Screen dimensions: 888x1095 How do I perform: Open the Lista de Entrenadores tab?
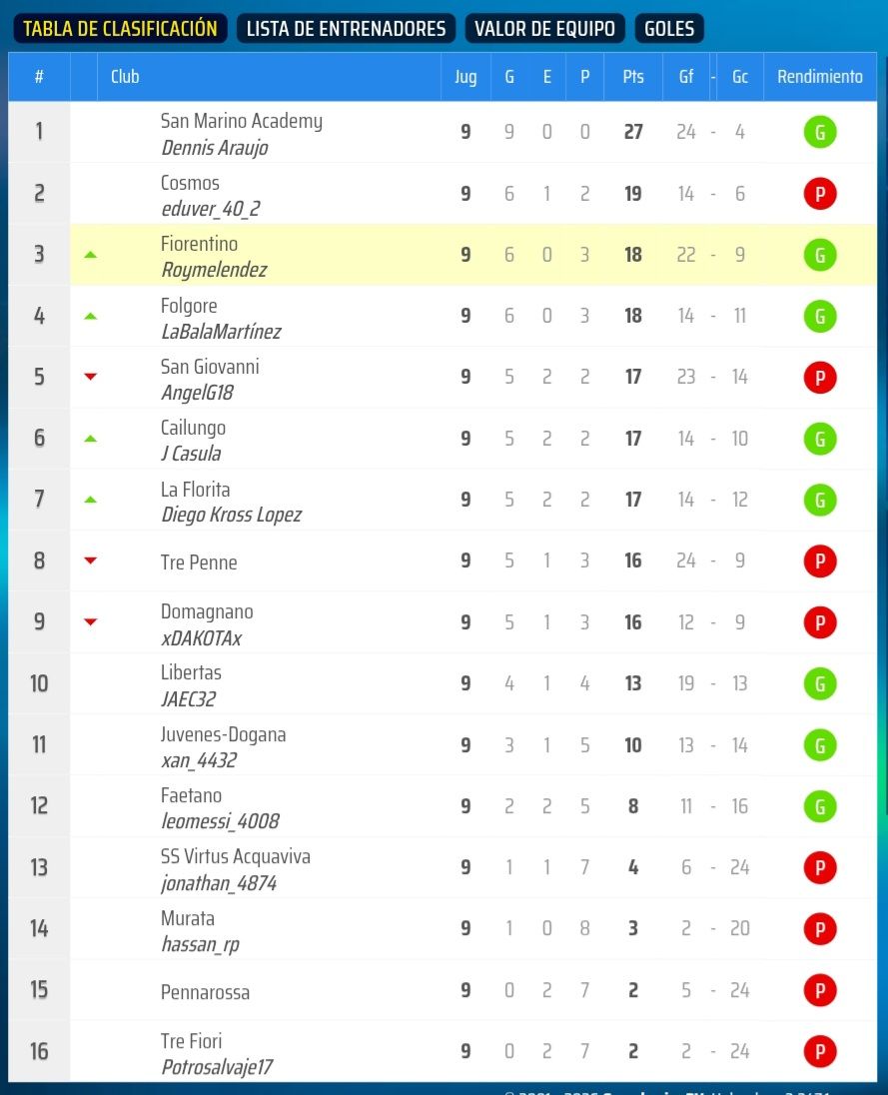pyautogui.click(x=346, y=29)
